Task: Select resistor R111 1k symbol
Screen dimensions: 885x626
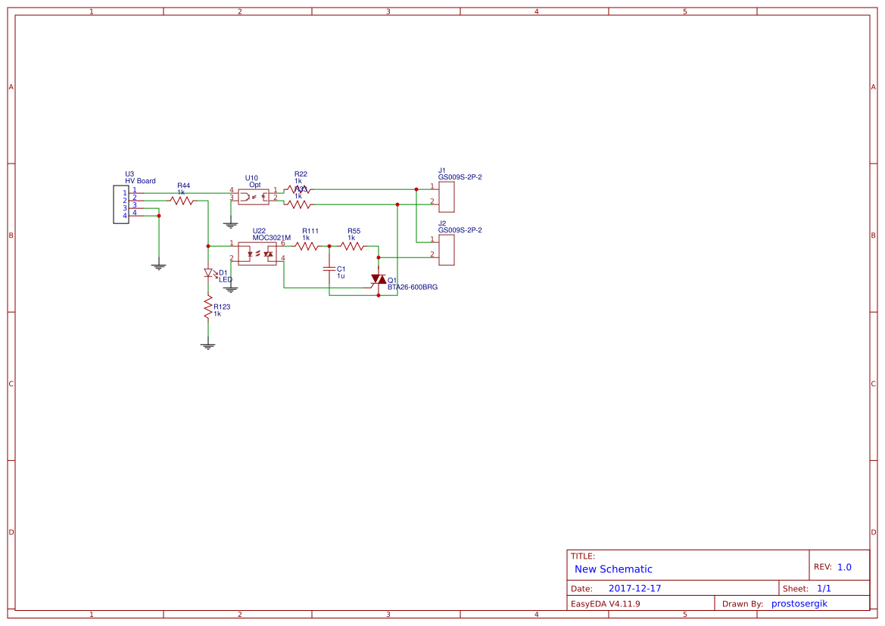Action: click(x=305, y=246)
